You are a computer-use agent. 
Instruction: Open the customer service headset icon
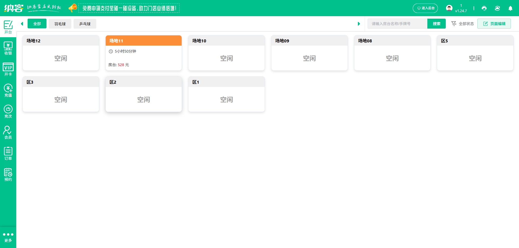[484, 8]
